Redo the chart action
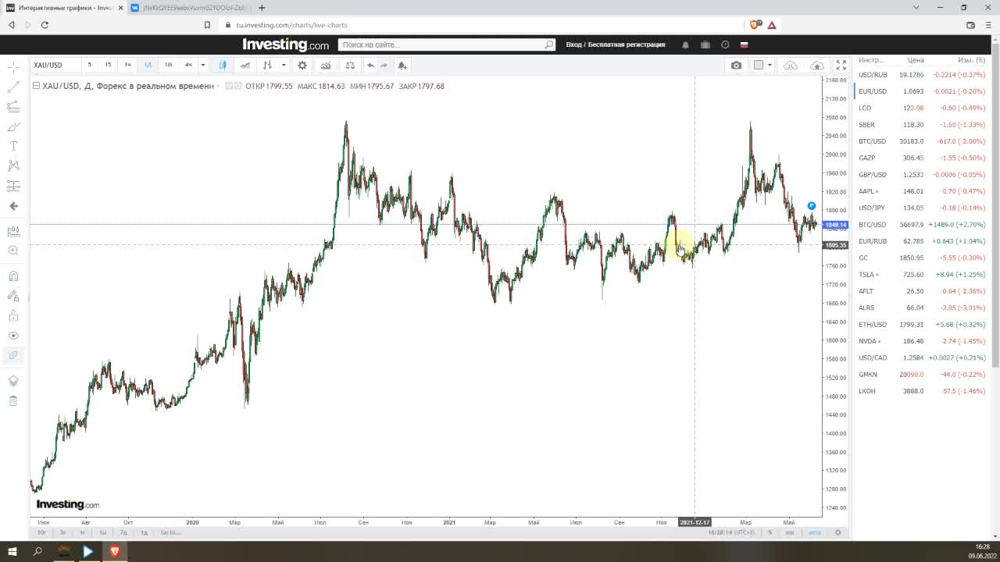This screenshot has width=1000, height=562. point(384,65)
